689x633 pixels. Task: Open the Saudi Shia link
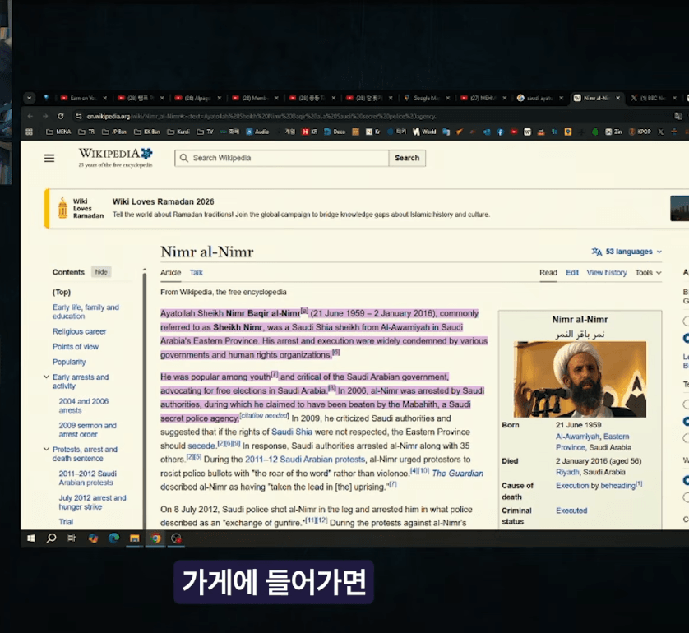click(x=292, y=432)
